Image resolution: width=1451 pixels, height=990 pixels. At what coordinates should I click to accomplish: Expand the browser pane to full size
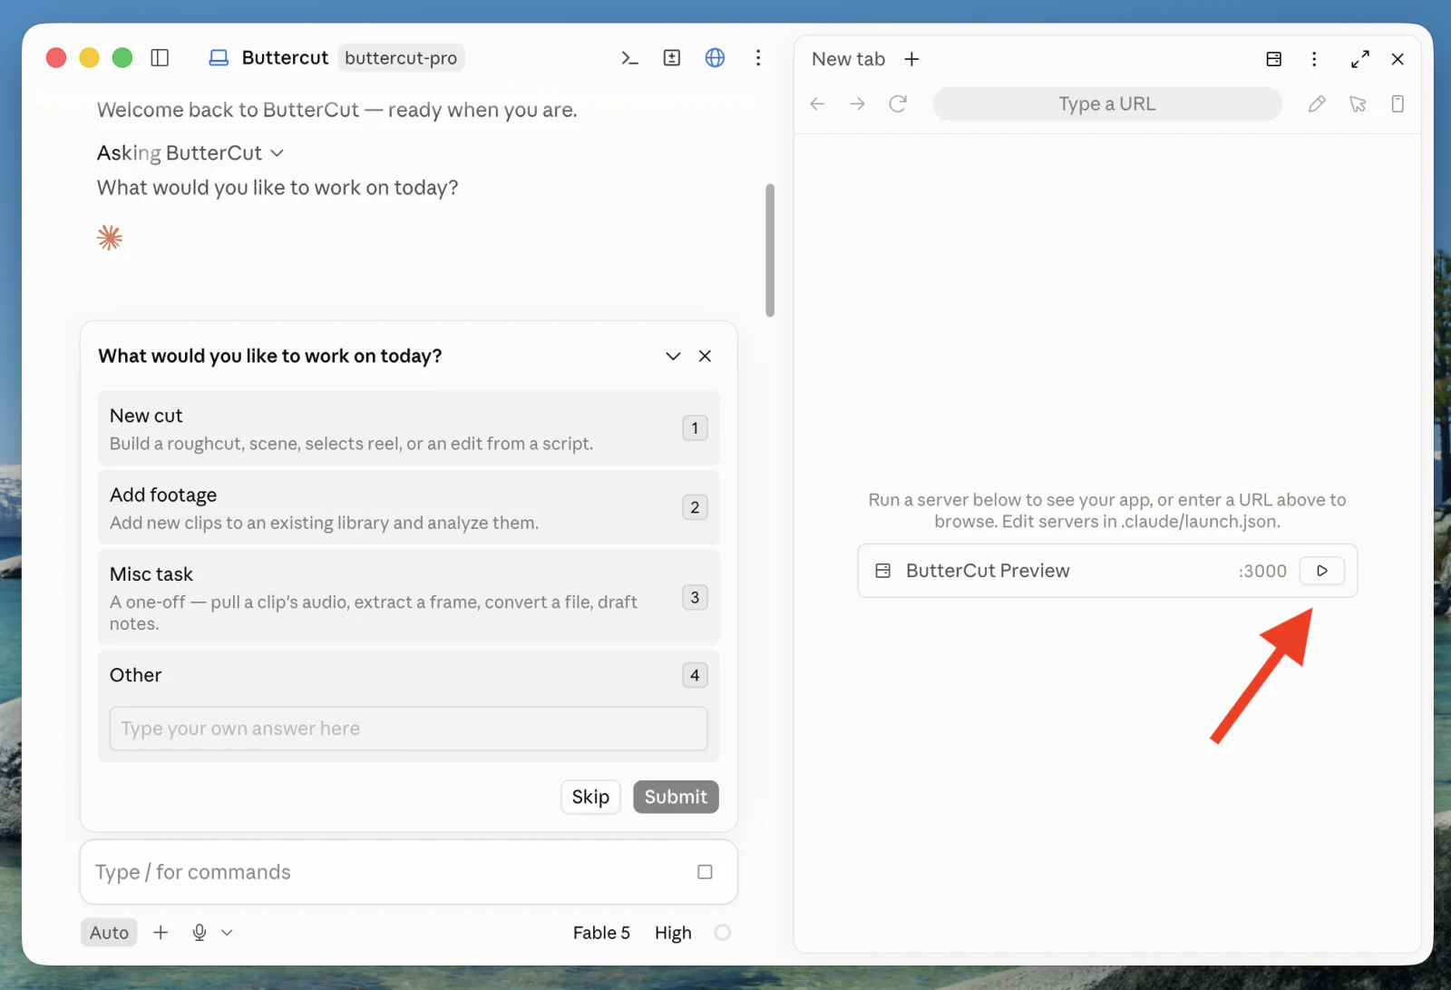point(1359,59)
